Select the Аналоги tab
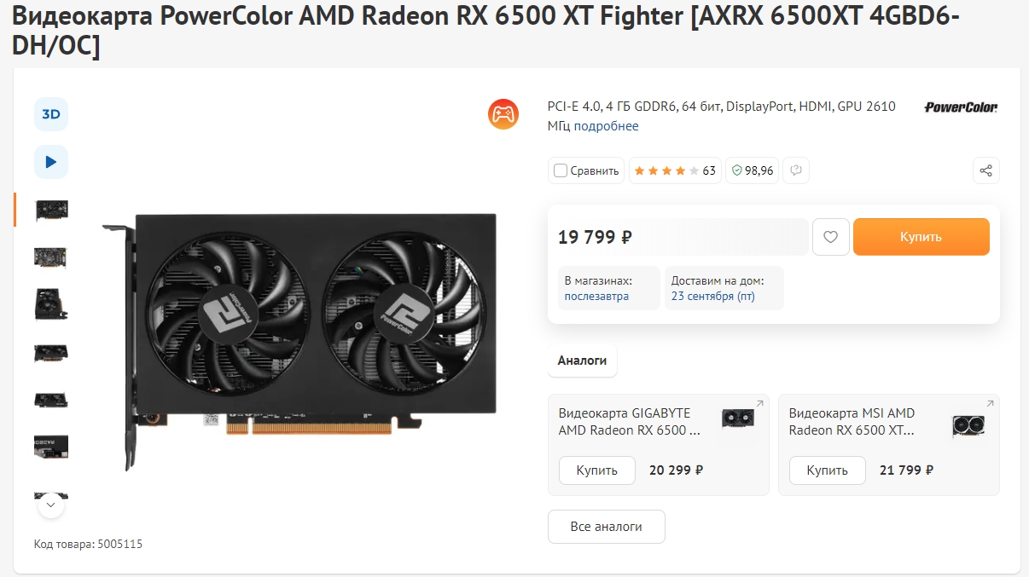The width and height of the screenshot is (1029, 577). tap(582, 361)
